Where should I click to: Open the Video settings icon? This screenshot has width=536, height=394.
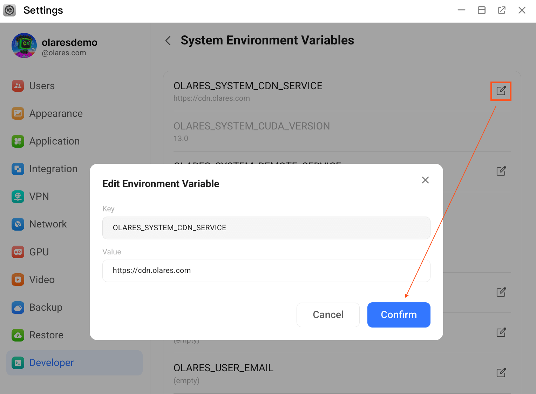18,279
